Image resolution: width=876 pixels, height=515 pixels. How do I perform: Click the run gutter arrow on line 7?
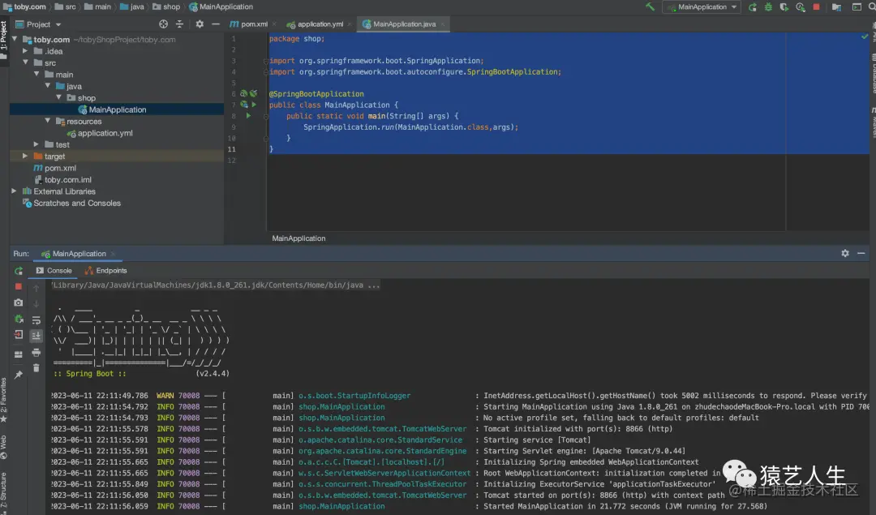[x=254, y=105]
